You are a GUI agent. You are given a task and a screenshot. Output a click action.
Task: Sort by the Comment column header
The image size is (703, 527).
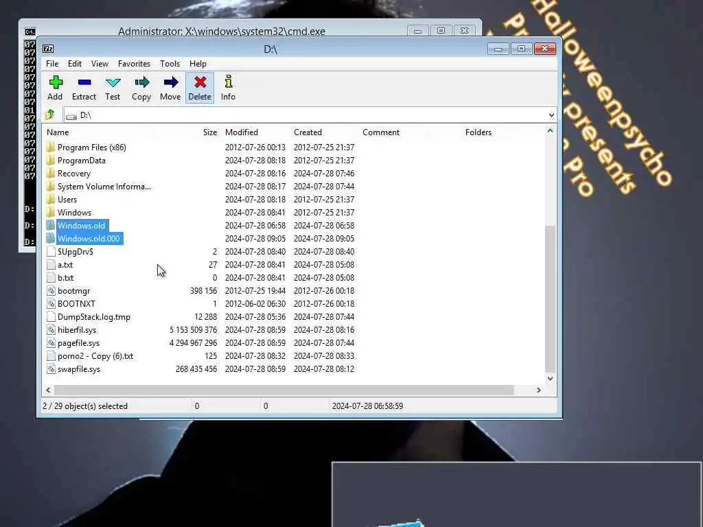click(x=380, y=132)
